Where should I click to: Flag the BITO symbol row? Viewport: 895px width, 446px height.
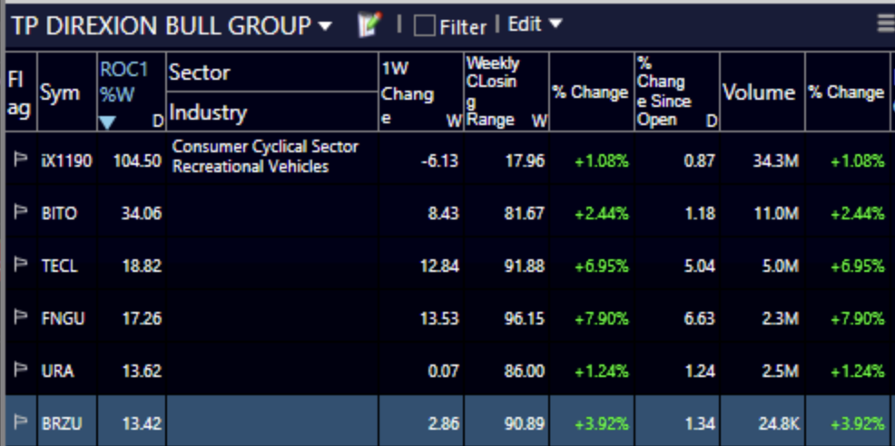(x=20, y=213)
